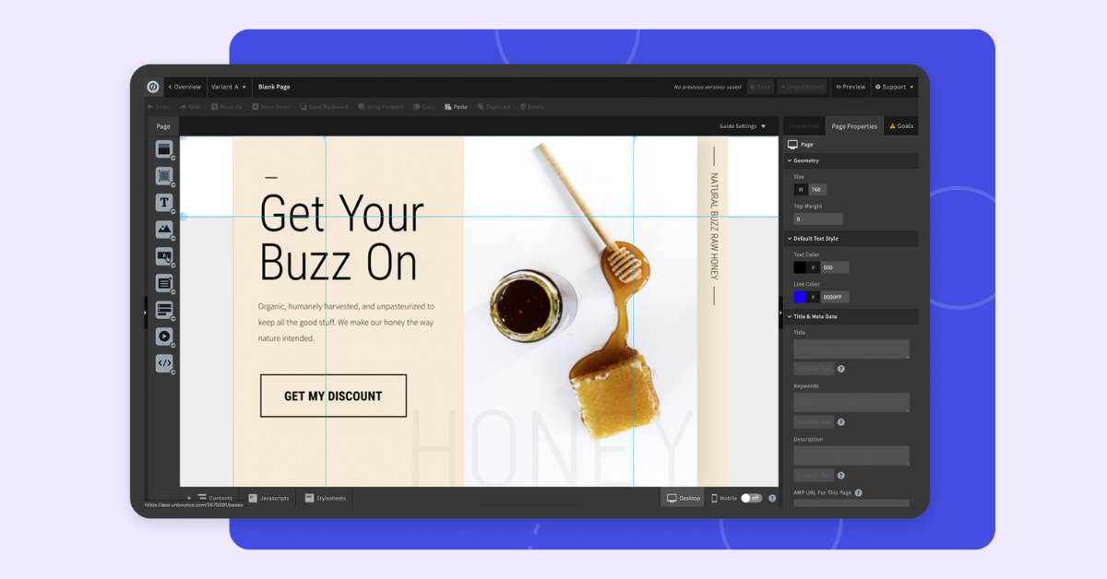Switch to the Goals tab
The height and width of the screenshot is (579, 1107).
[x=901, y=126]
